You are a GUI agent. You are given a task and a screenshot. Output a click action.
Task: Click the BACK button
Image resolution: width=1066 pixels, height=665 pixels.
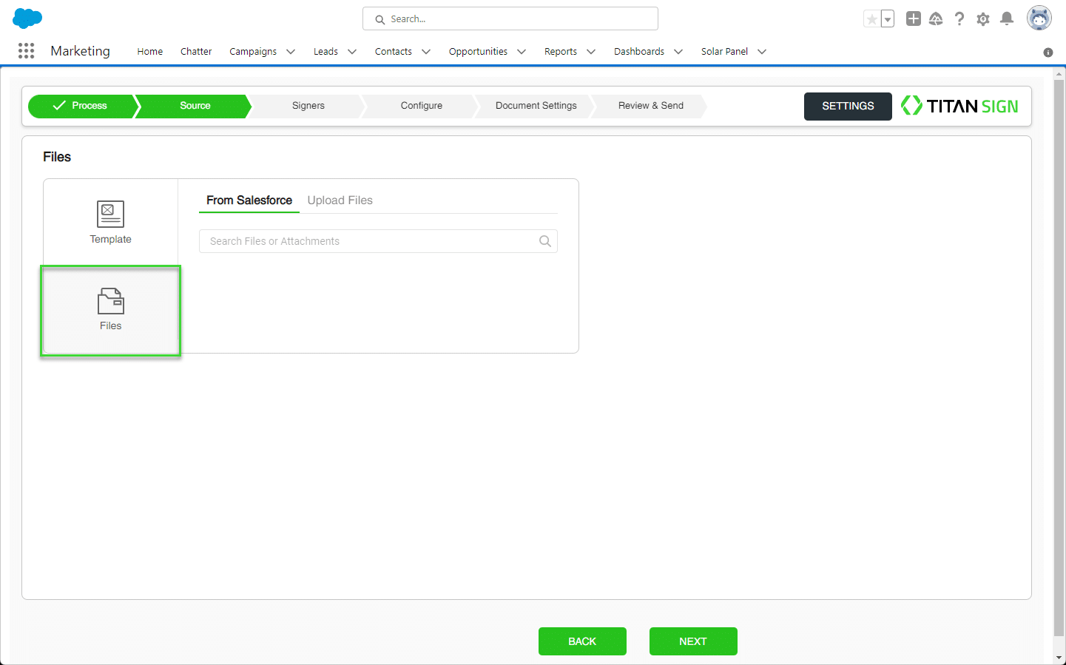click(582, 641)
